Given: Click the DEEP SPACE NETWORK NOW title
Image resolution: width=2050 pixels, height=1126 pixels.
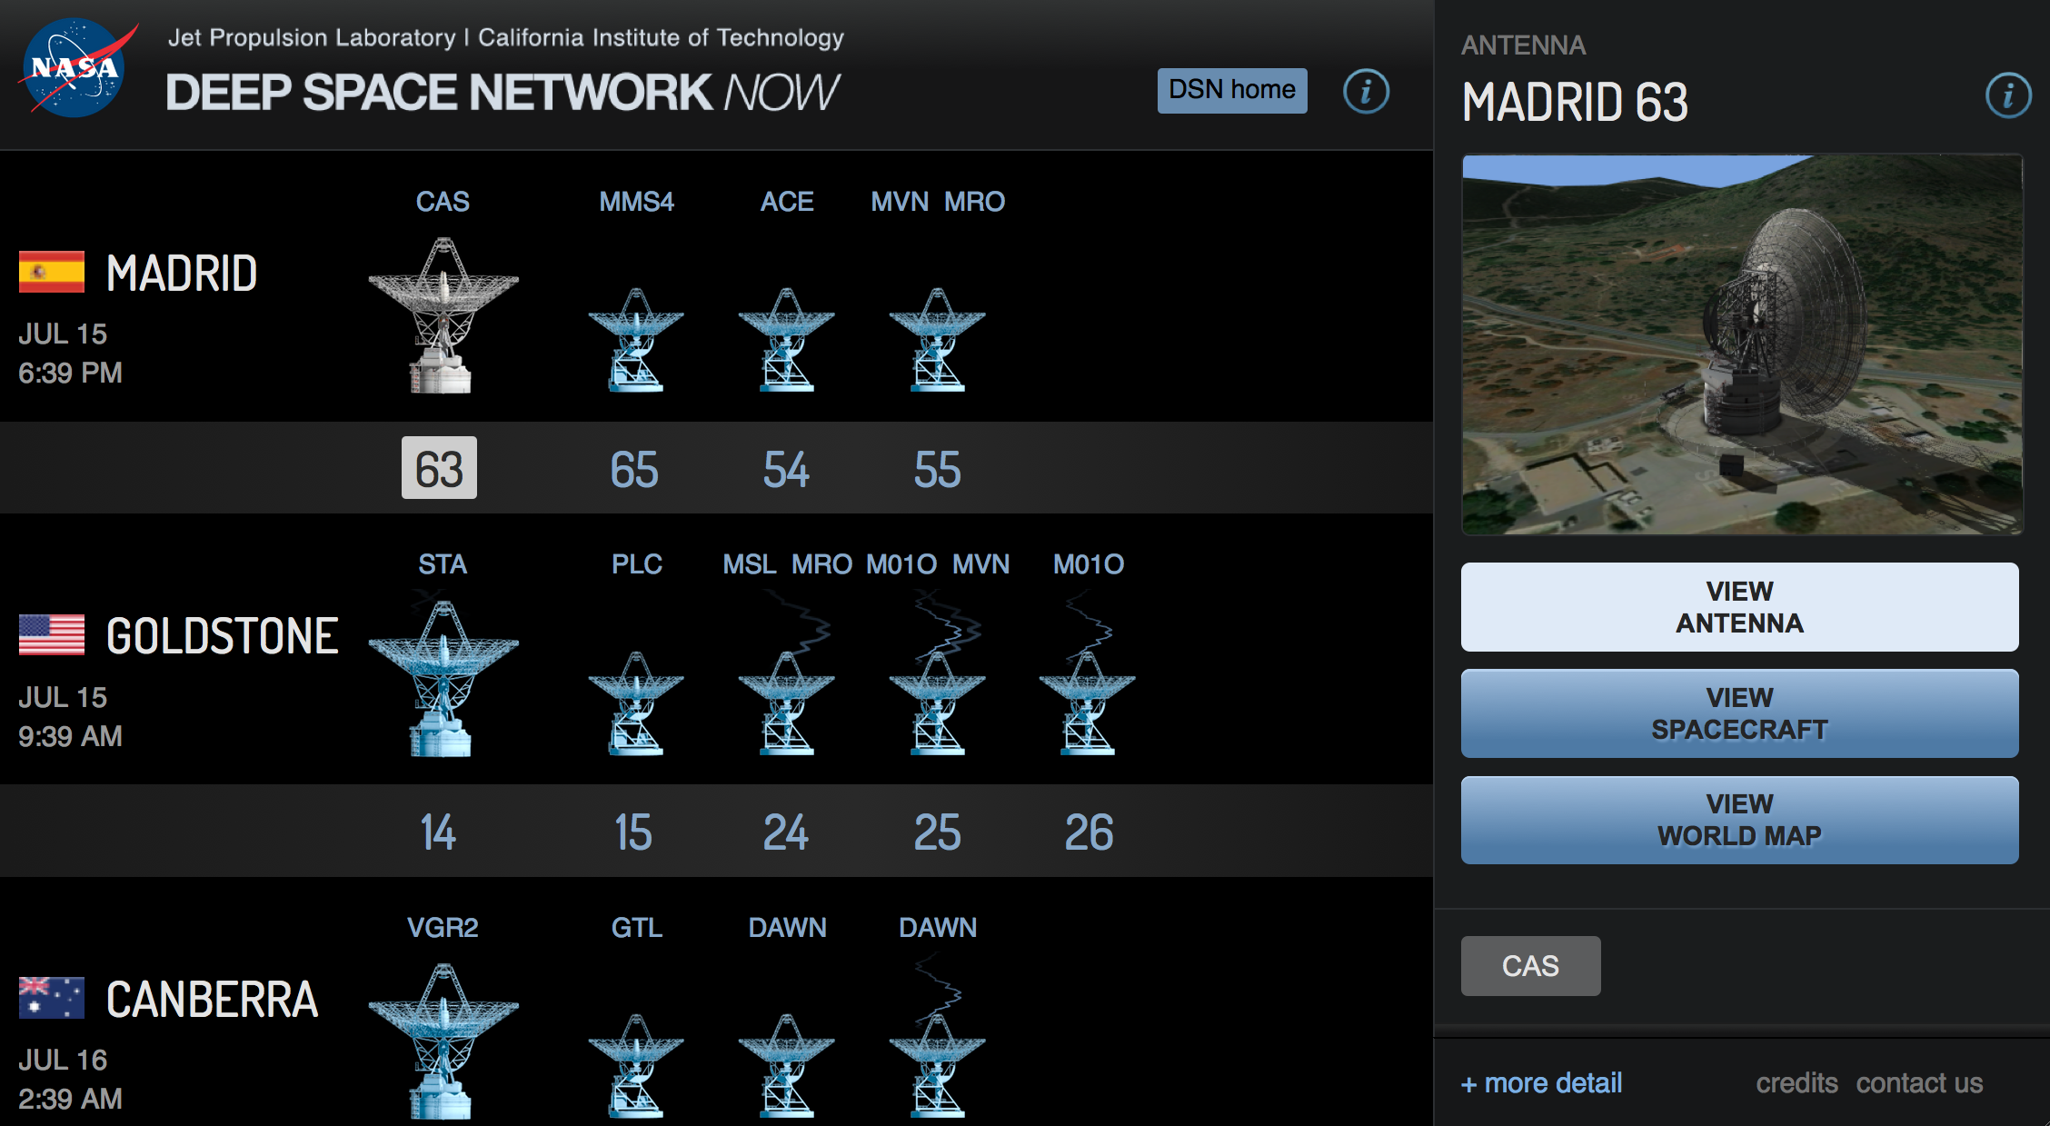Looking at the screenshot, I should pyautogui.click(x=503, y=92).
